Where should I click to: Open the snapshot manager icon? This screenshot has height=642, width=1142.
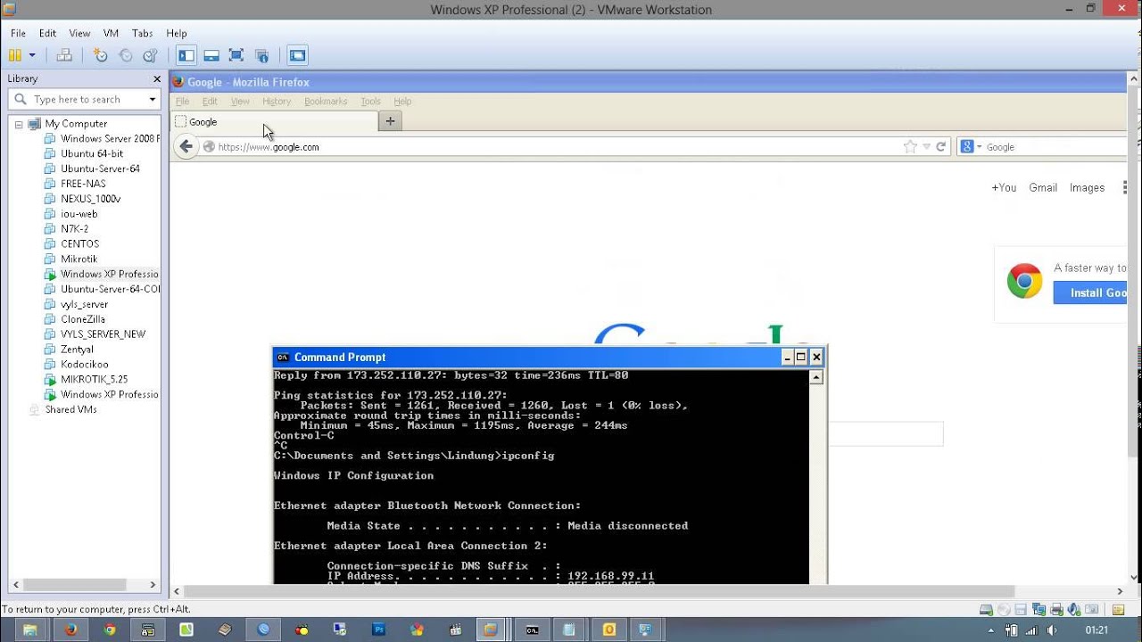150,55
